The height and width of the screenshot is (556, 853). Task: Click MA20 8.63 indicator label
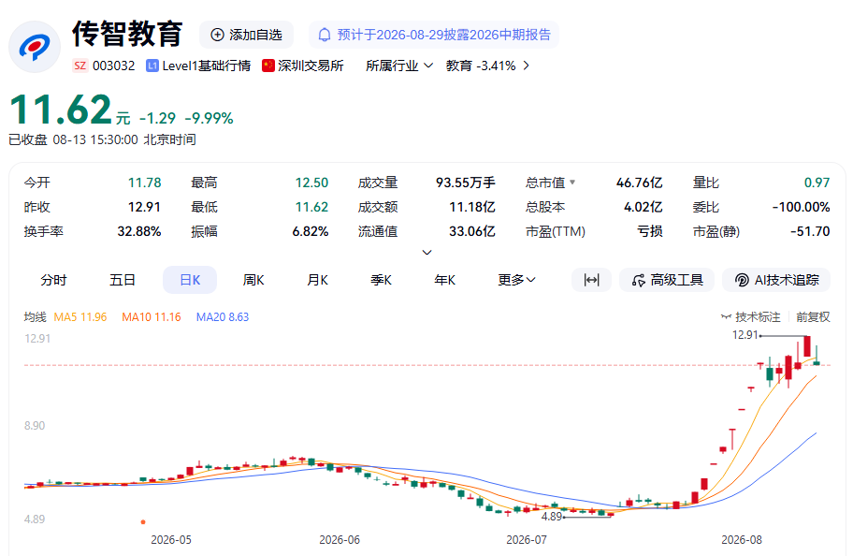tap(223, 317)
